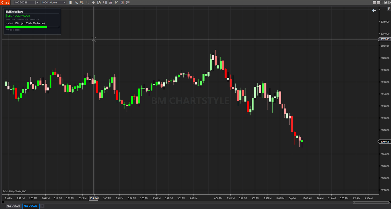Viewport: 391px width, 209px height.
Task: Click the Sep 24 date label
Action: tap(292, 198)
